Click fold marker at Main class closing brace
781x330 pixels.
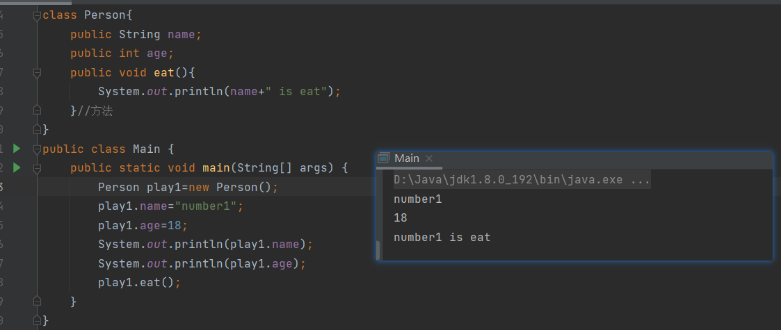coord(37,320)
